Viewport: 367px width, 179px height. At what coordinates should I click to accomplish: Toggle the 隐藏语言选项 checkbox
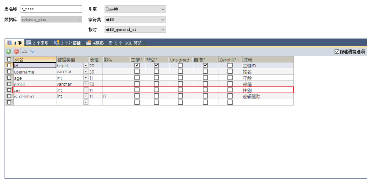pyautogui.click(x=337, y=51)
